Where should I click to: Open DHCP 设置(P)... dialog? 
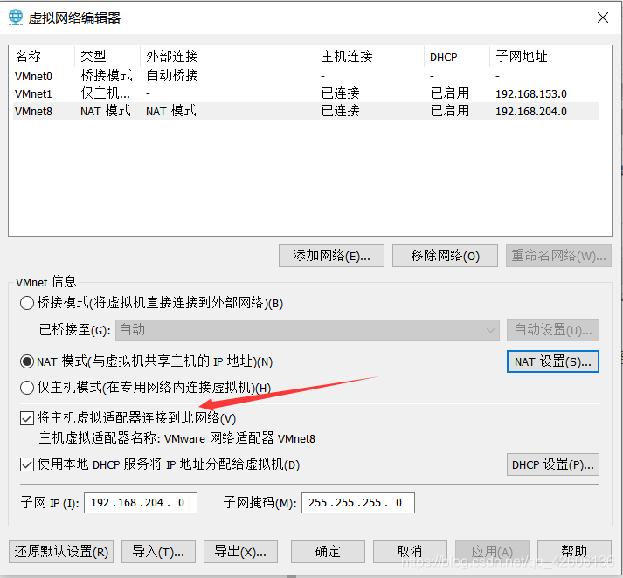pos(553,464)
